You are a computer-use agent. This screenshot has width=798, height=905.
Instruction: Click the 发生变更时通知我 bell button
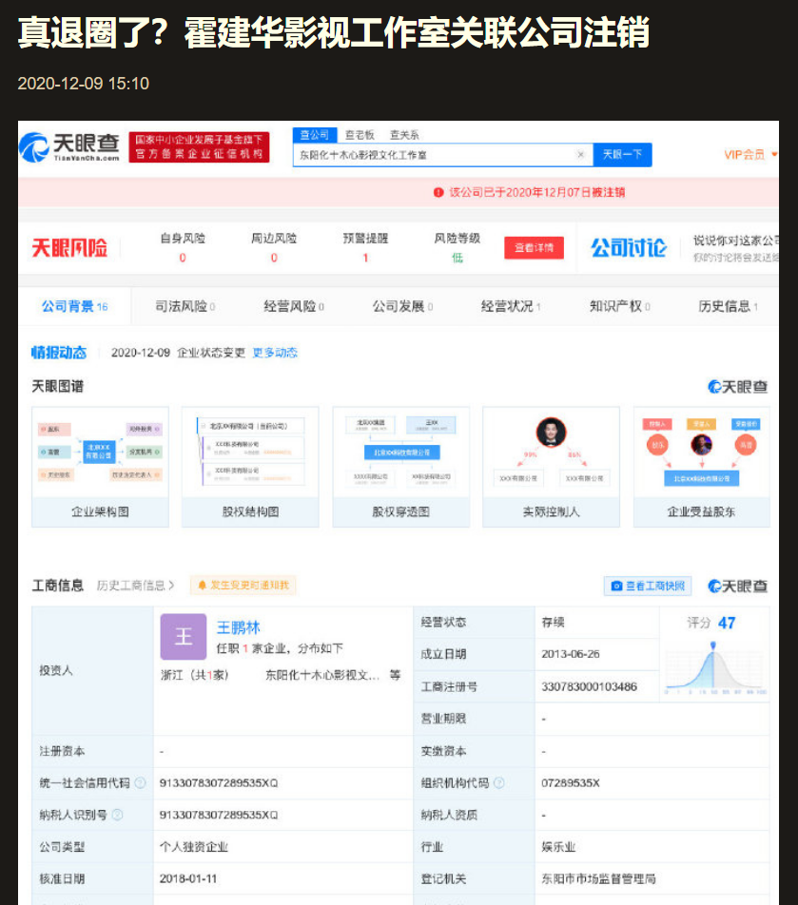243,586
